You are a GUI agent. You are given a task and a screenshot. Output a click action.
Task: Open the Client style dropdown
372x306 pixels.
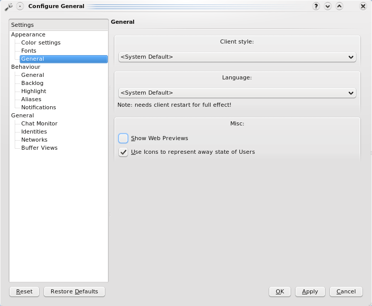tap(237, 57)
